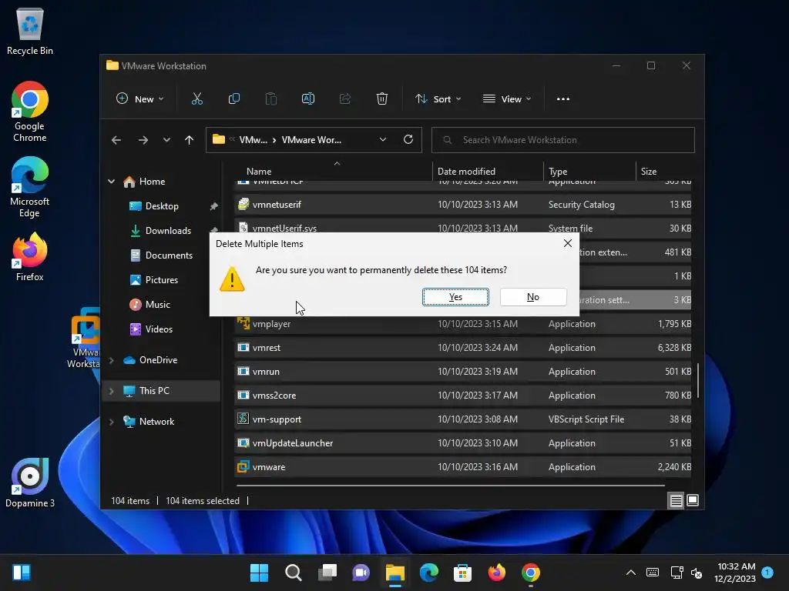This screenshot has height=591, width=789.
Task: Select the vmnetuserif Security Catalog file
Action: click(x=462, y=205)
